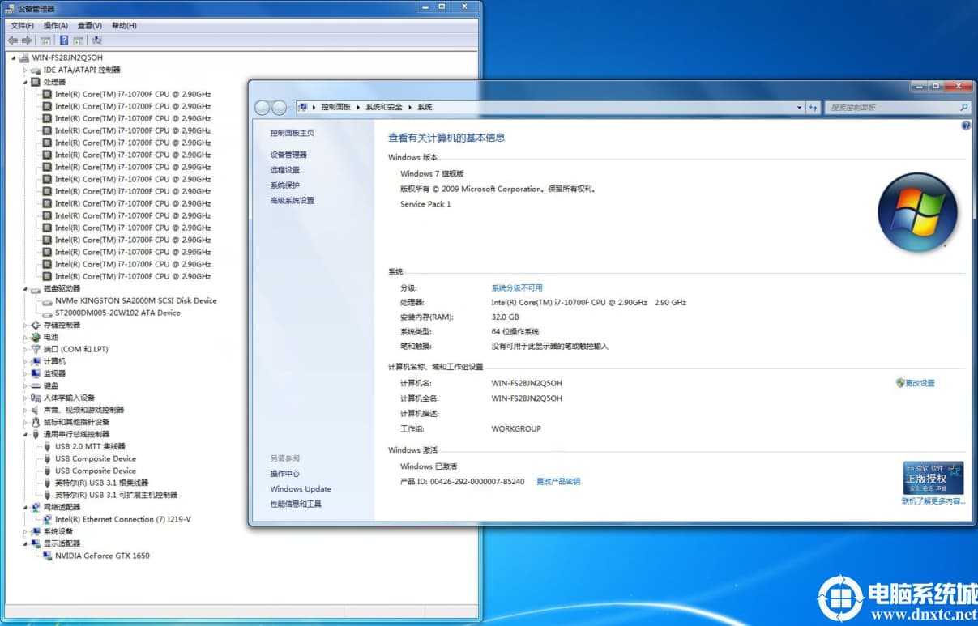Expand the 端口 (COM 和 LPT) category
The image size is (978, 626).
25,349
